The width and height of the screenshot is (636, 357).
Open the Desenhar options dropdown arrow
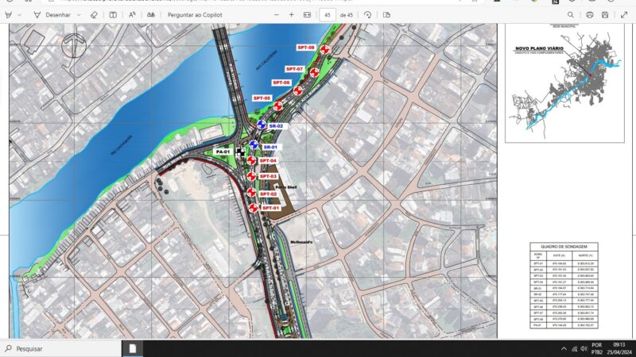coord(79,15)
